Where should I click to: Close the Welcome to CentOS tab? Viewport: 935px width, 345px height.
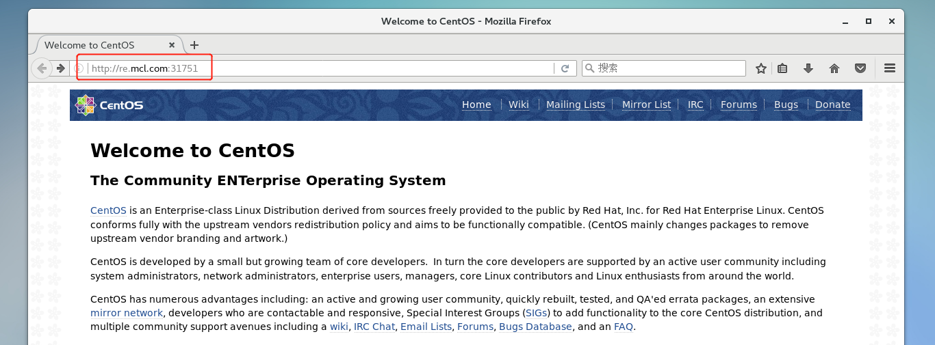pyautogui.click(x=172, y=45)
